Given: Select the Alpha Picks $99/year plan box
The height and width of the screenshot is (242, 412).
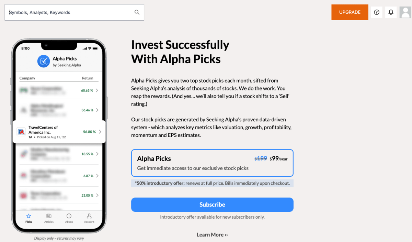Looking at the screenshot, I should click(212, 163).
